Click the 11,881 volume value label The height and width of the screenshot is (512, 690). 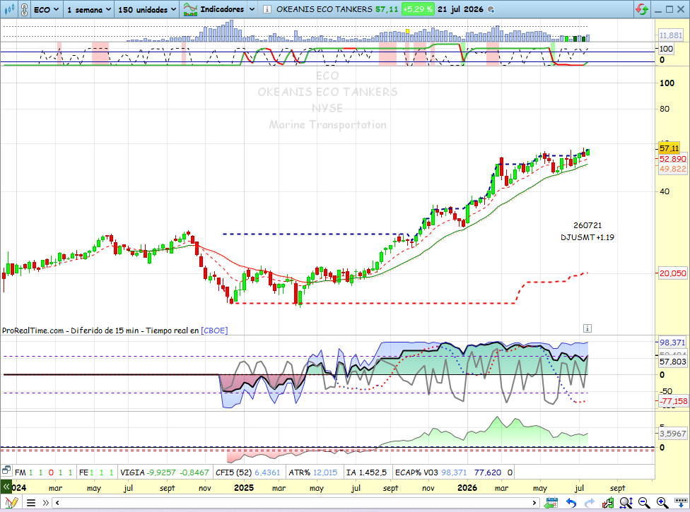click(x=671, y=35)
